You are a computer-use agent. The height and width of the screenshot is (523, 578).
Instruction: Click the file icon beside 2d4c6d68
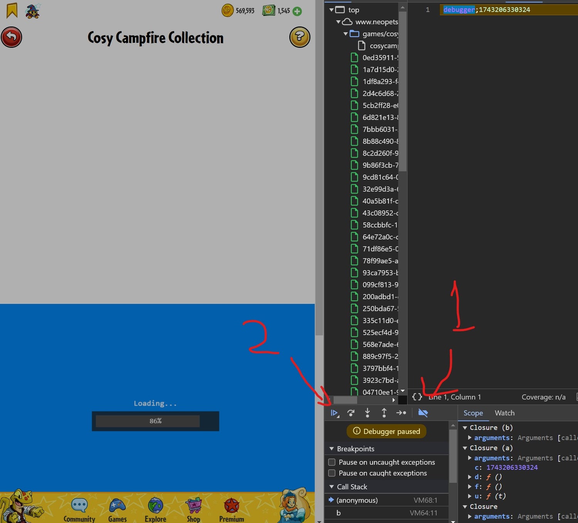tap(355, 94)
